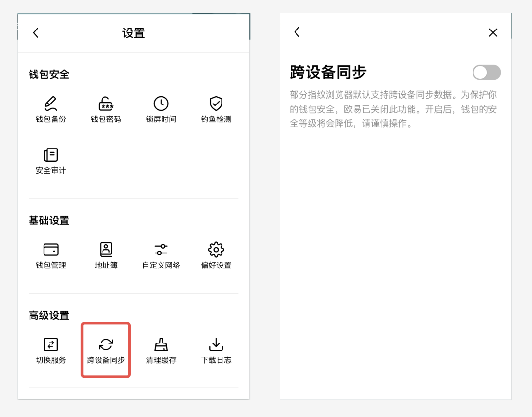The width and height of the screenshot is (532, 417).
Task: Enable the 跨设备同步 toggle switch
Action: 487,73
